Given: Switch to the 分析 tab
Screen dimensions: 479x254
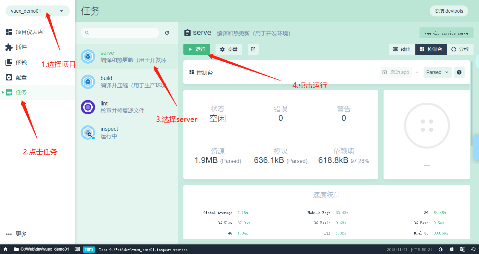Looking at the screenshot, I should coord(460,49).
